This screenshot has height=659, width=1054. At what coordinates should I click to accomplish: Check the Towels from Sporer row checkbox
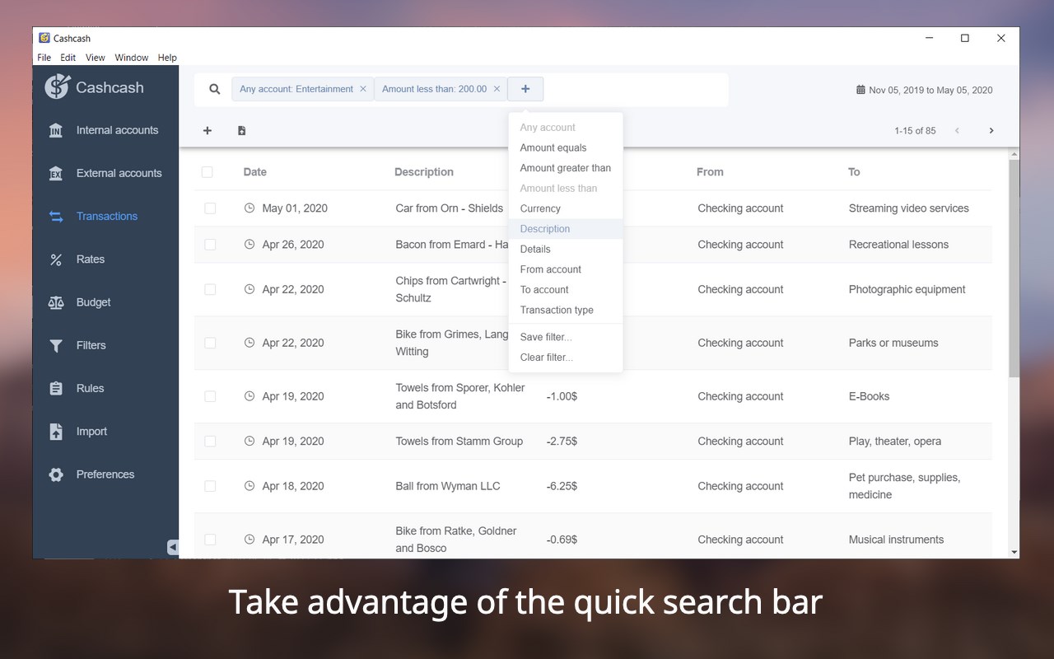pyautogui.click(x=210, y=396)
